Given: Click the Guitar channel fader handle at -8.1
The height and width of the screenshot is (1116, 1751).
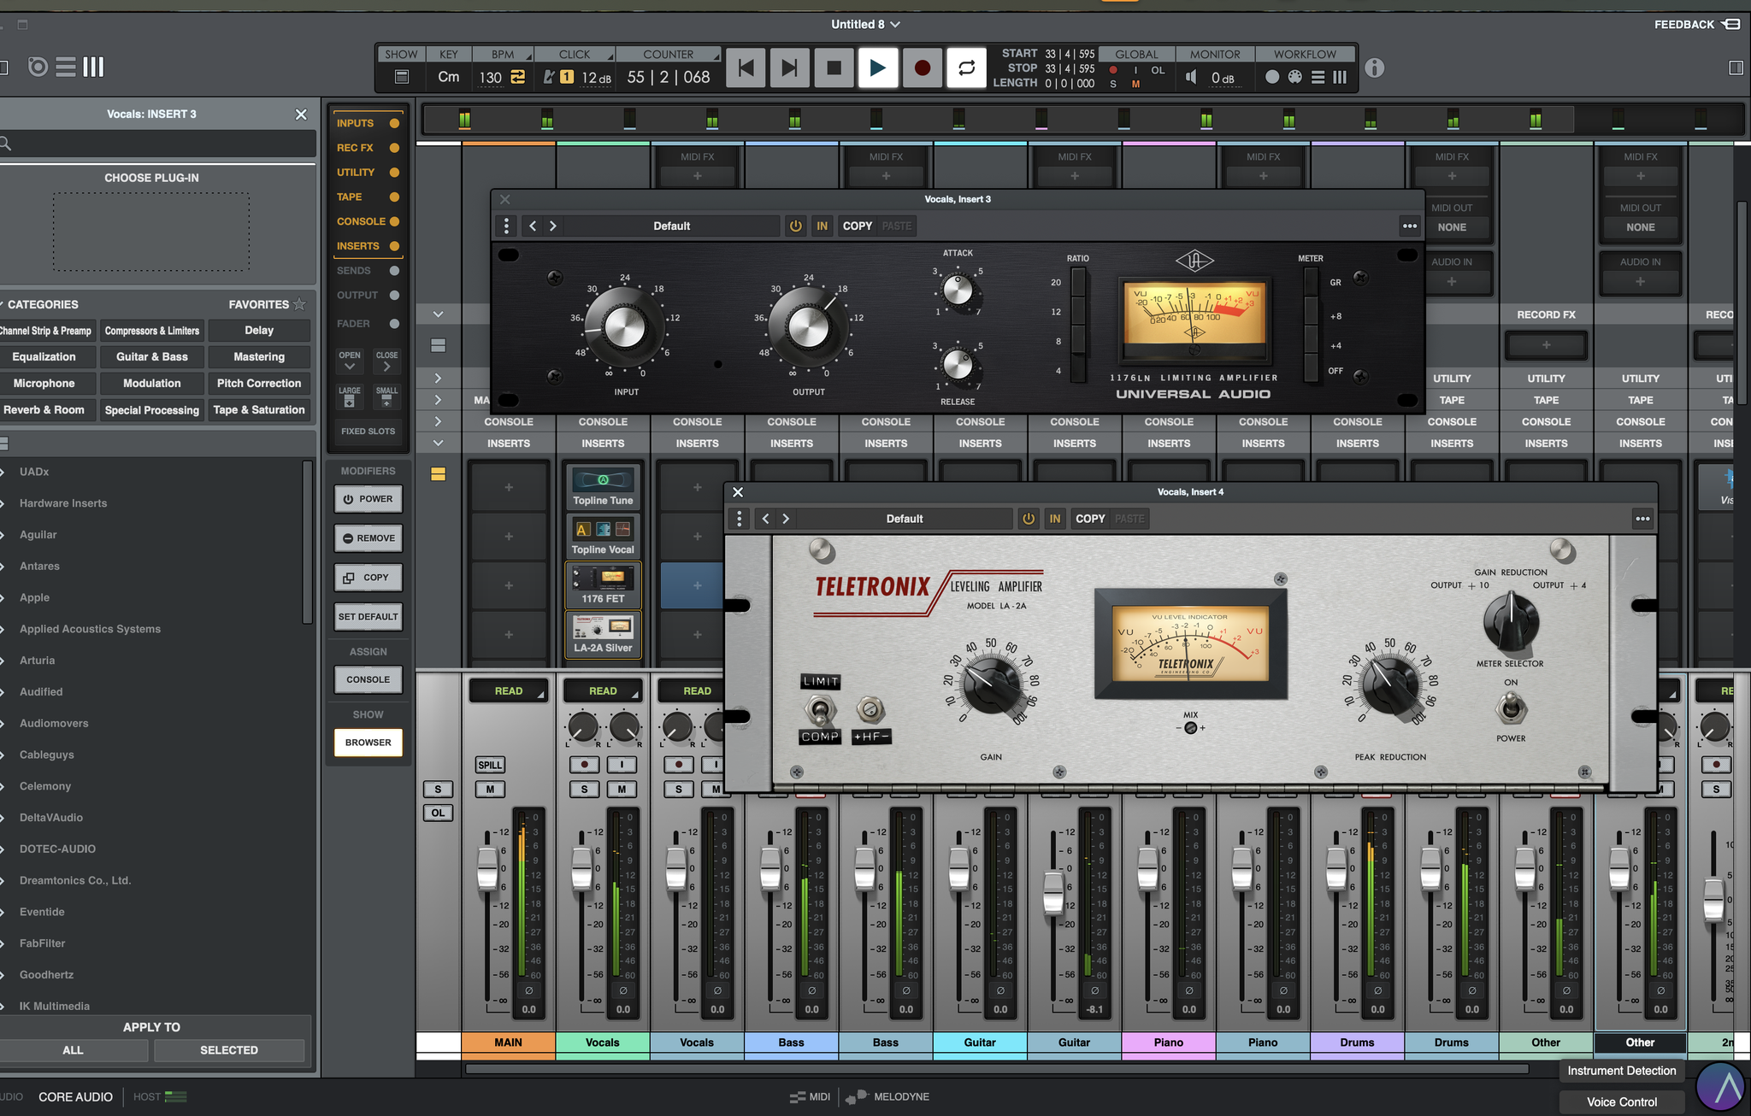Looking at the screenshot, I should pos(1053,893).
